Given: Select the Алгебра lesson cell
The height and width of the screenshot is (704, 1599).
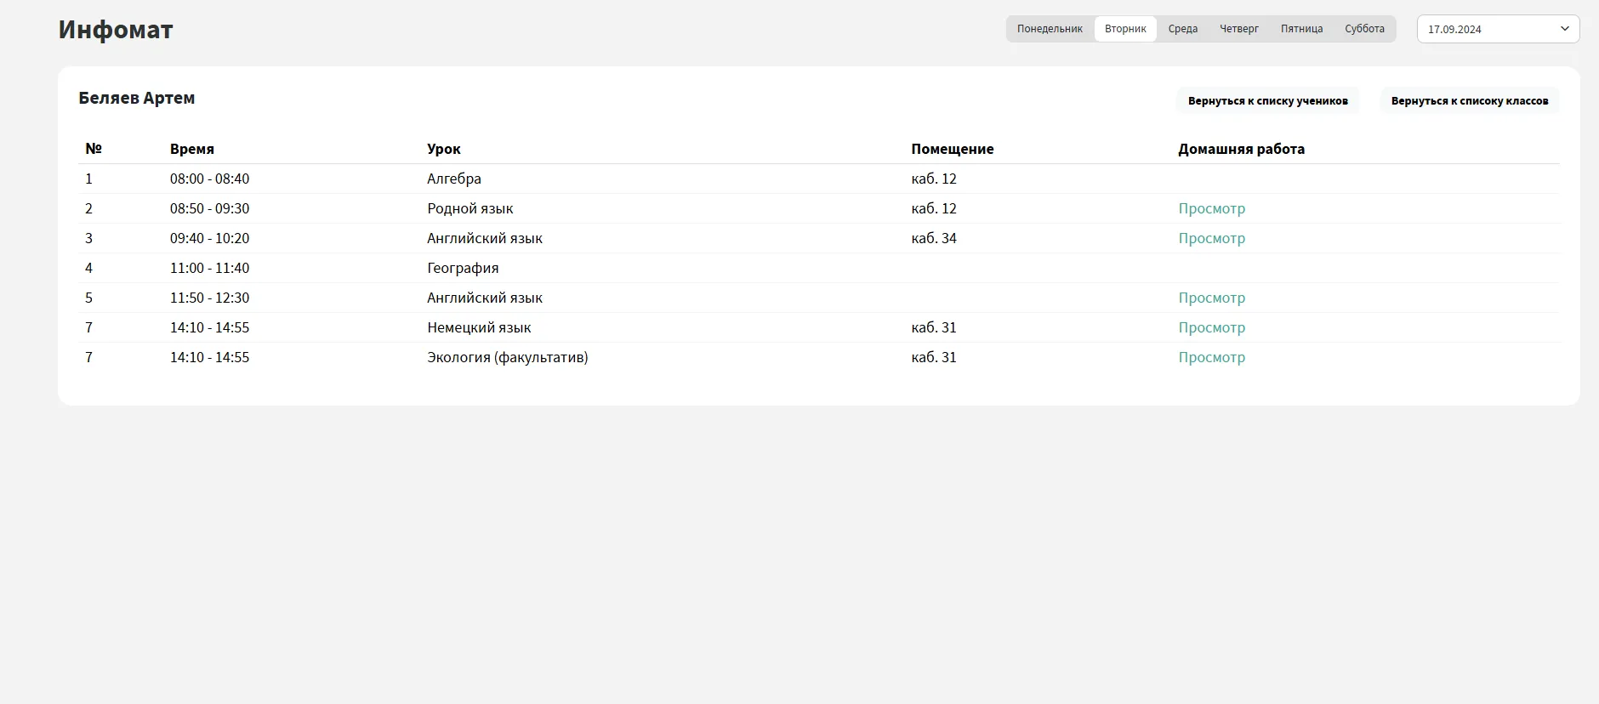Looking at the screenshot, I should pos(454,179).
